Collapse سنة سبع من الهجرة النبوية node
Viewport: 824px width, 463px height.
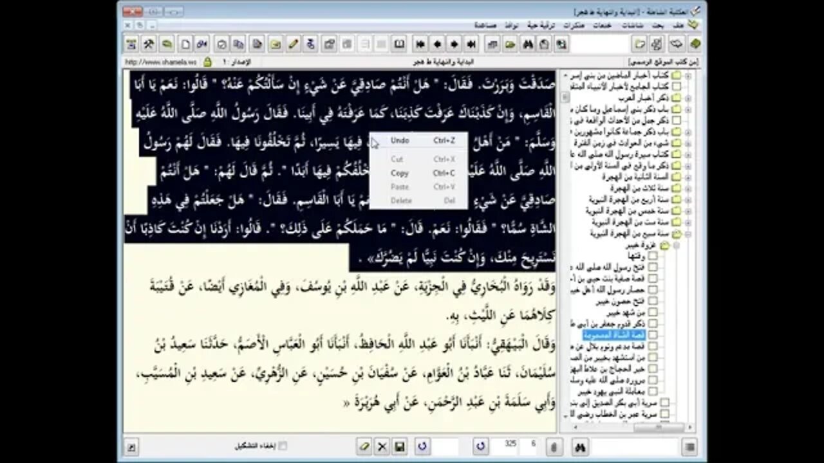click(688, 233)
